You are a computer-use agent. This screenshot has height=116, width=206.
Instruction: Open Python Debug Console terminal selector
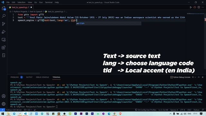pos(180,77)
